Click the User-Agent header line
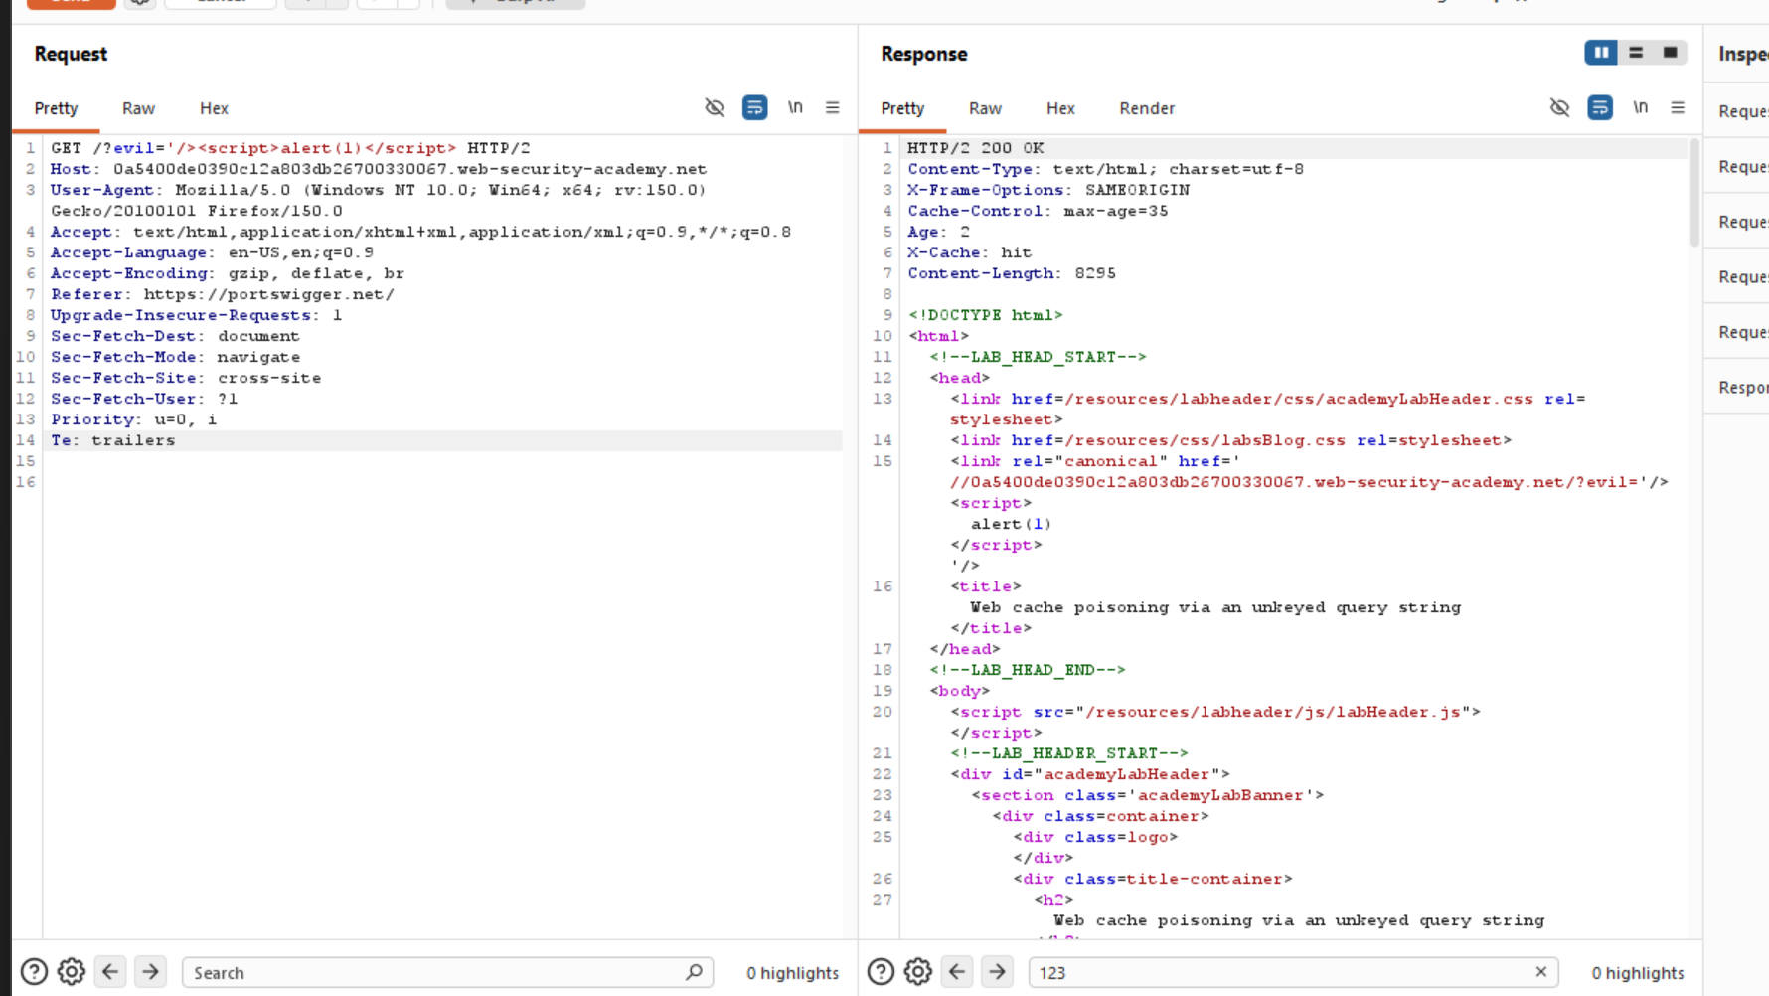Viewport: 1769px width, 996px height. (x=379, y=200)
